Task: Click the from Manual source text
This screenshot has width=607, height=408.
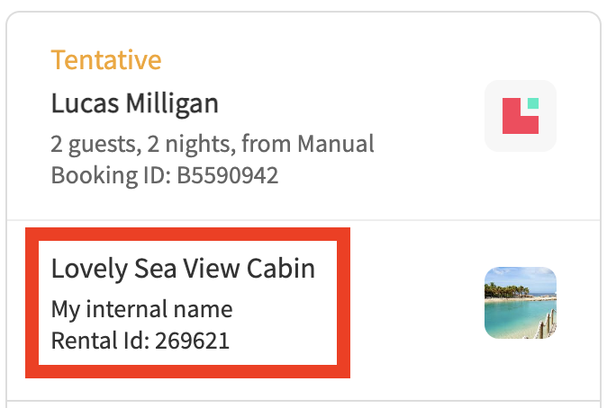Action: 308,144
